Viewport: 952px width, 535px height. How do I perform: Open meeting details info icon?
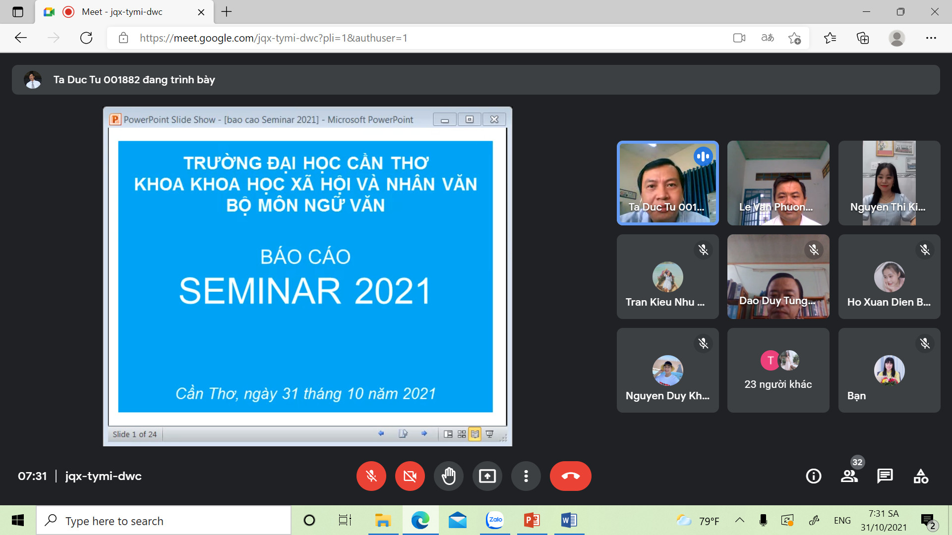pos(813,476)
